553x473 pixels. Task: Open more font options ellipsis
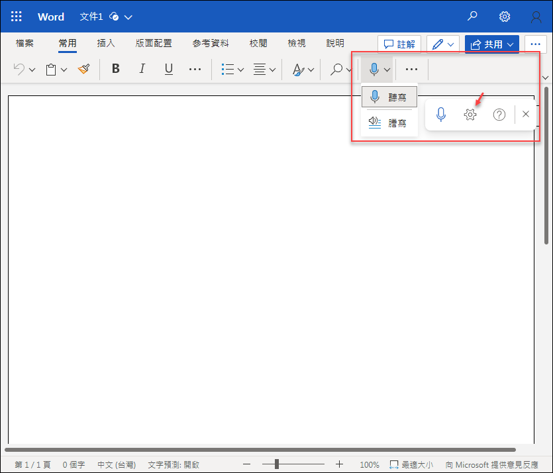[195, 69]
